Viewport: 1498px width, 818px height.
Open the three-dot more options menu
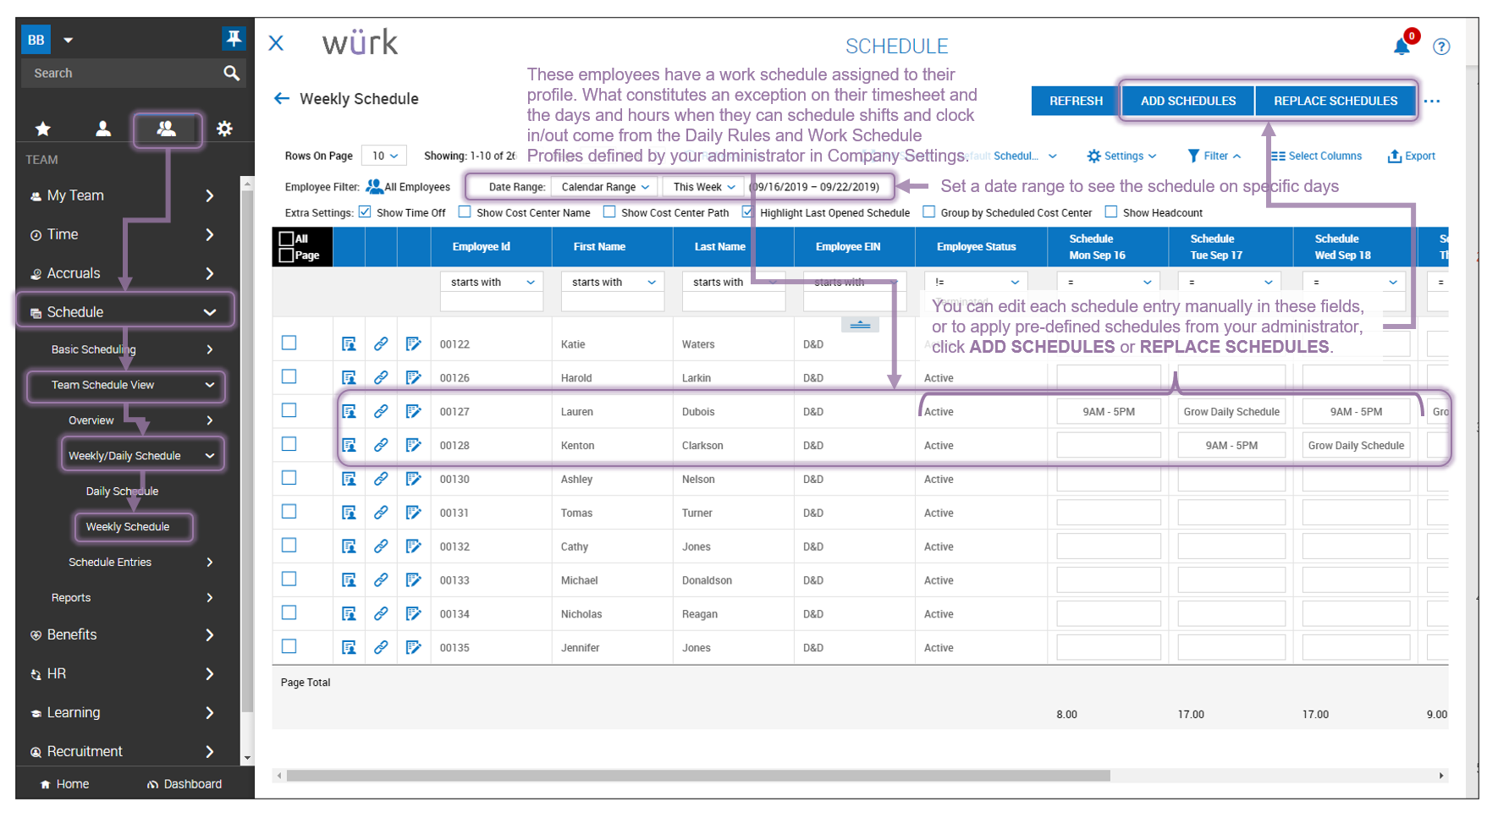pyautogui.click(x=1432, y=102)
